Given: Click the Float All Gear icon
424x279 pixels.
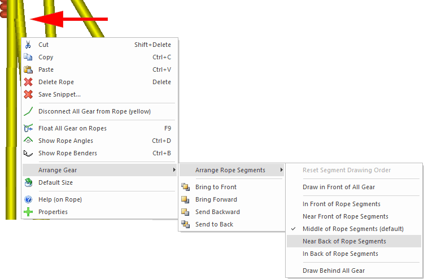Looking at the screenshot, I should pos(28,128).
